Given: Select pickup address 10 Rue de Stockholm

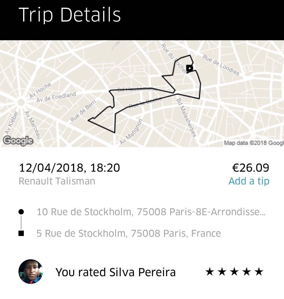Looking at the screenshot, I should pos(151,212).
